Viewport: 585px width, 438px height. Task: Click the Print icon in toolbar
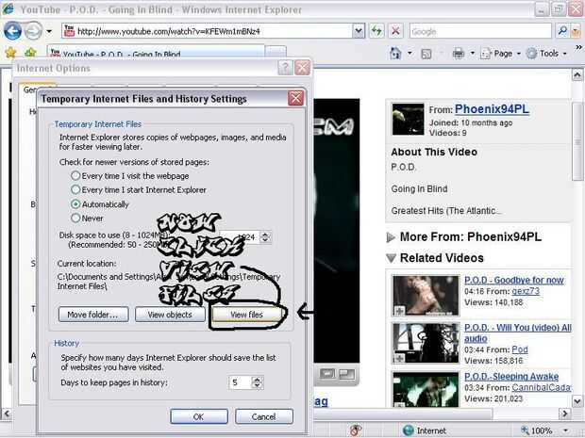click(459, 54)
